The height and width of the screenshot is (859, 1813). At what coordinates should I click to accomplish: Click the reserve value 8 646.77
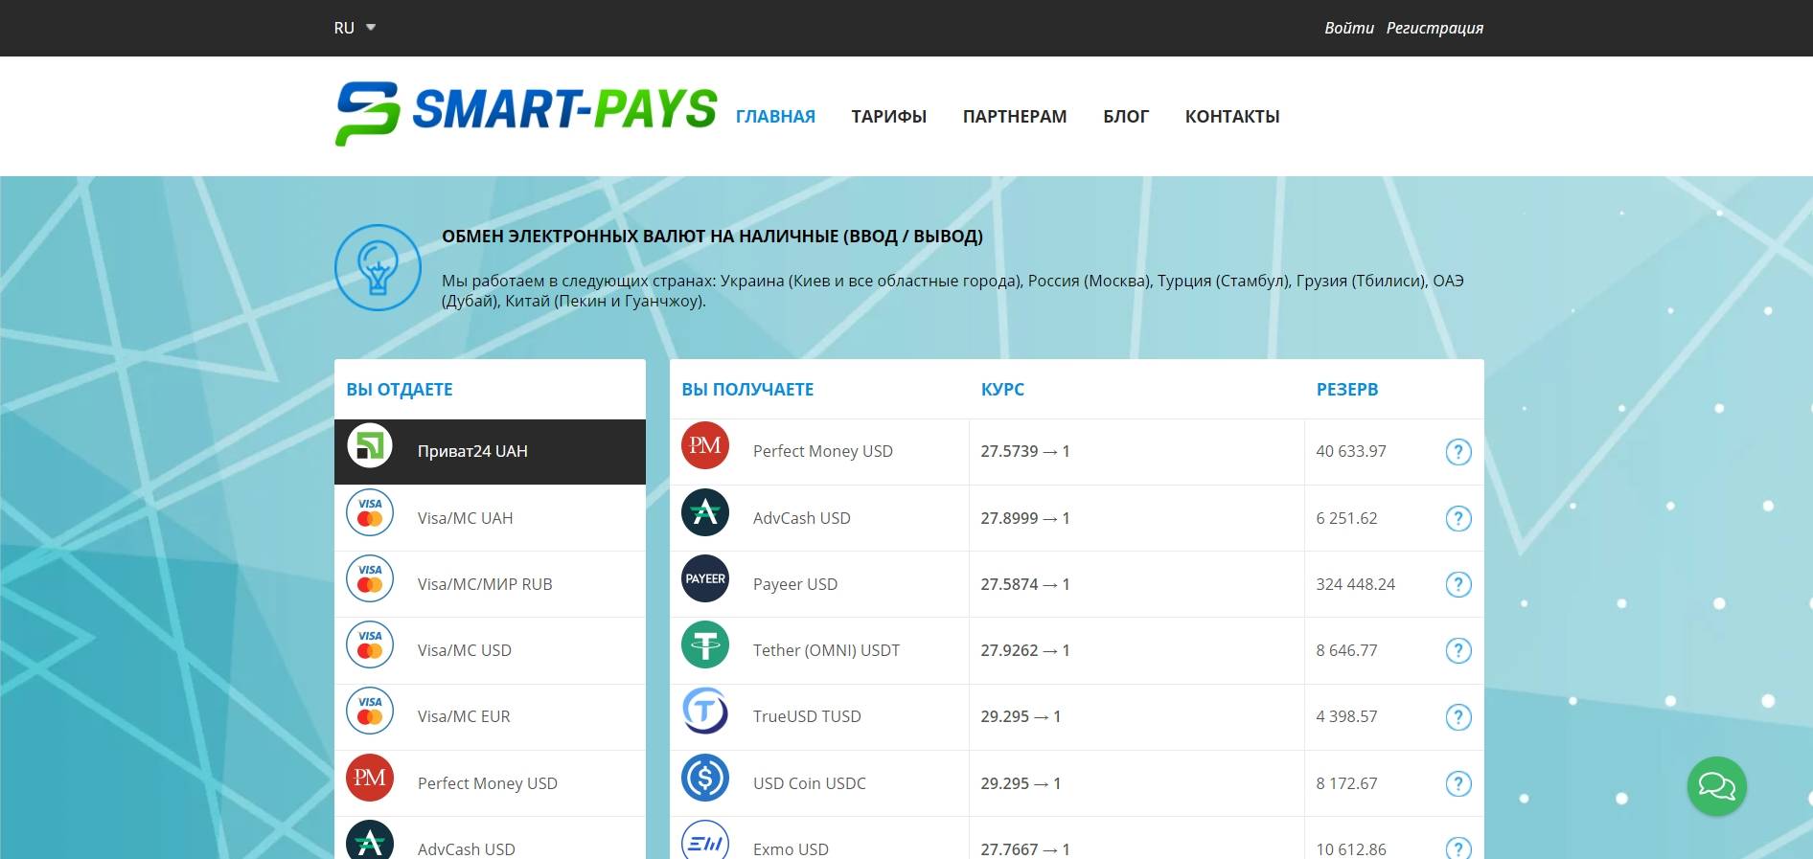[x=1346, y=650]
